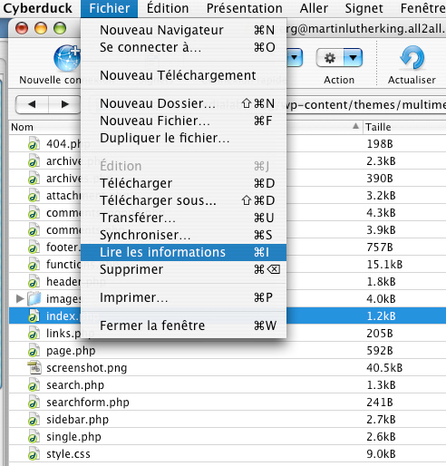
Task: Select the sidebar.php file name
Action: [x=77, y=420]
